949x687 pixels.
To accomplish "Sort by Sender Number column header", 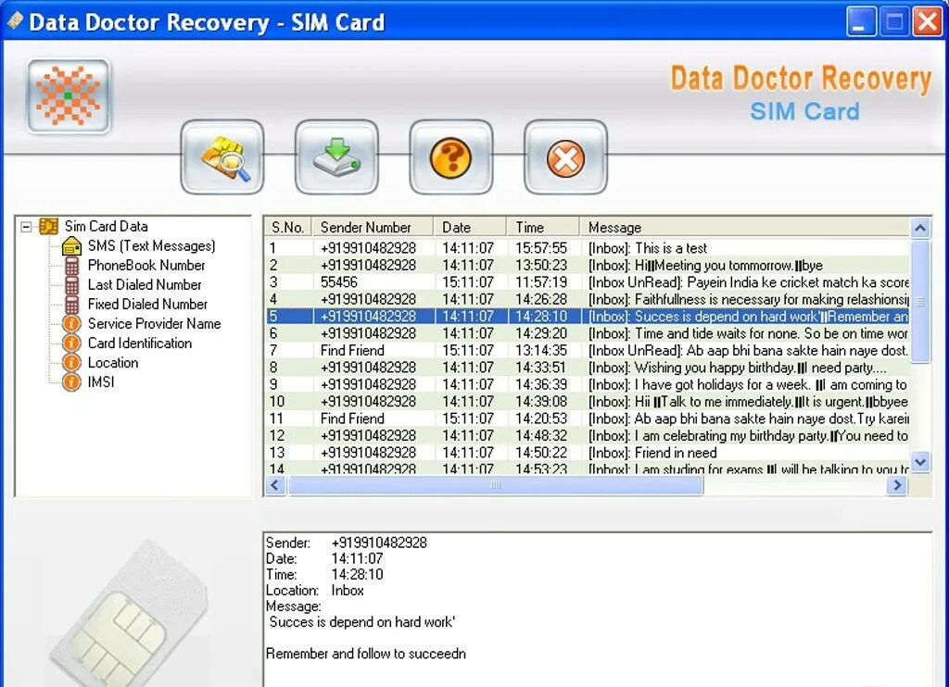I will pos(373,228).
